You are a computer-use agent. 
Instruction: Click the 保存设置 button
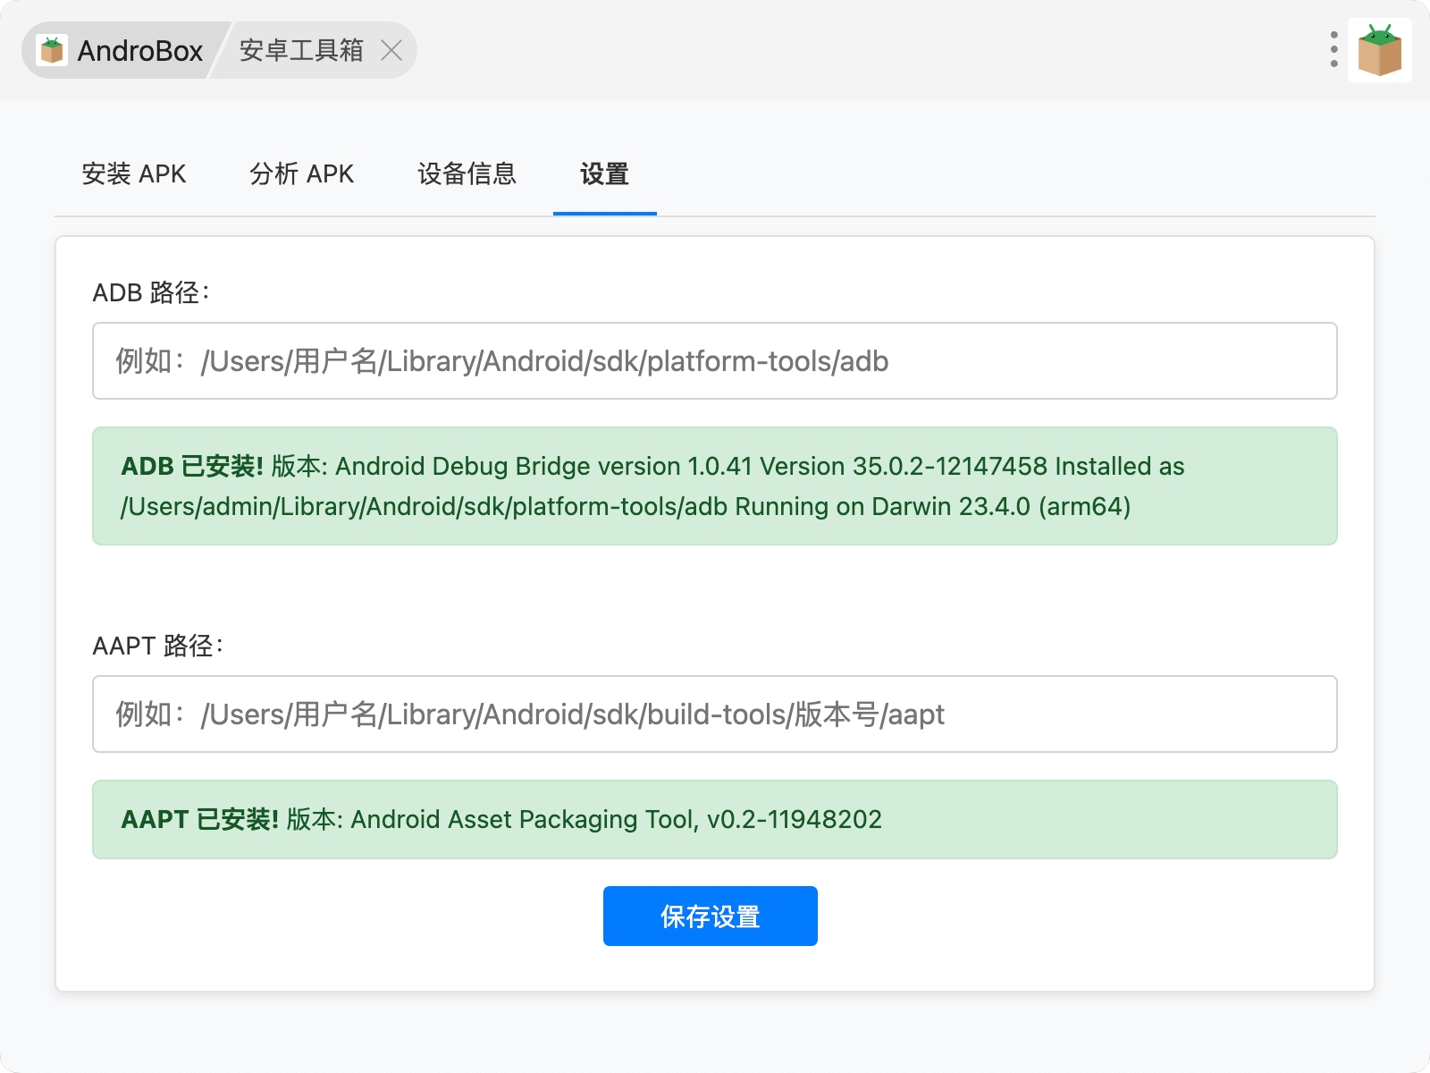[711, 916]
